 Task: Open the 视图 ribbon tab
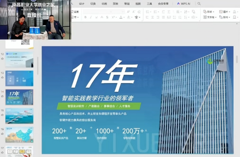tap(138, 3)
